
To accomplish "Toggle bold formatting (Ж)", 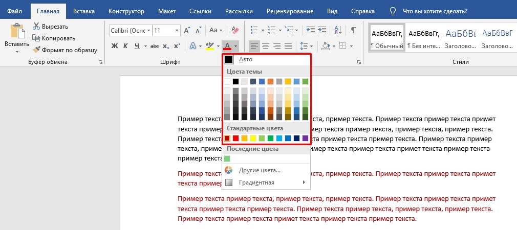I will [115, 47].
